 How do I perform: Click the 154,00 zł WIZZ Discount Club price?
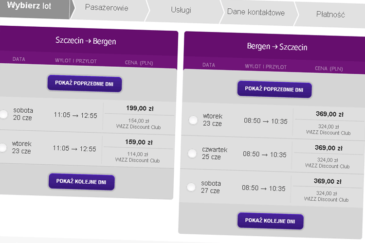pos(139,124)
